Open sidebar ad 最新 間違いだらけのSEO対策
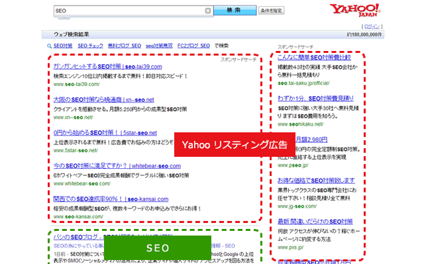The image size is (424, 264). (315, 222)
